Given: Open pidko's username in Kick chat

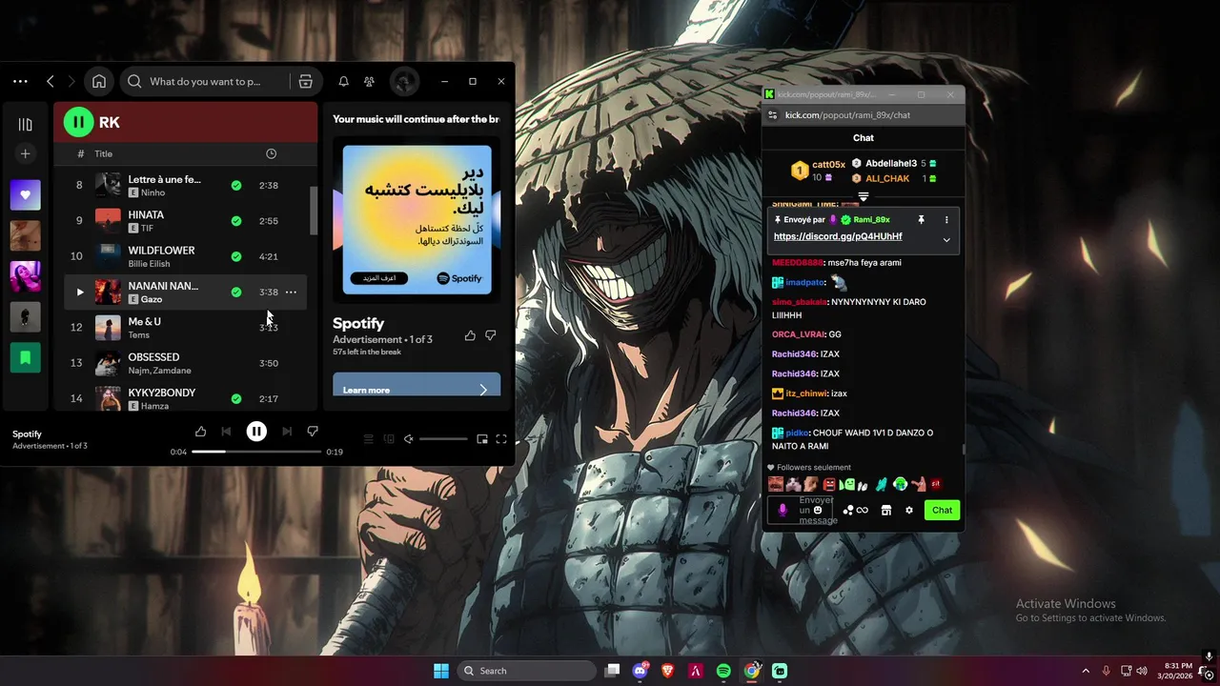Looking at the screenshot, I should click(798, 433).
